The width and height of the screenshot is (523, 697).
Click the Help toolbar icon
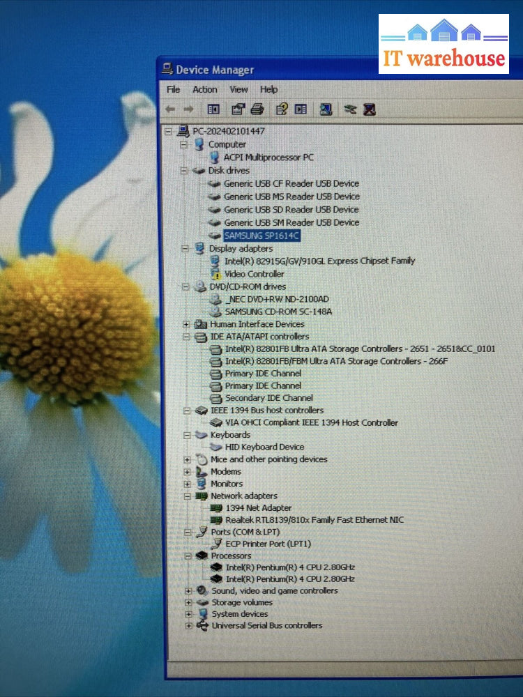coord(281,109)
